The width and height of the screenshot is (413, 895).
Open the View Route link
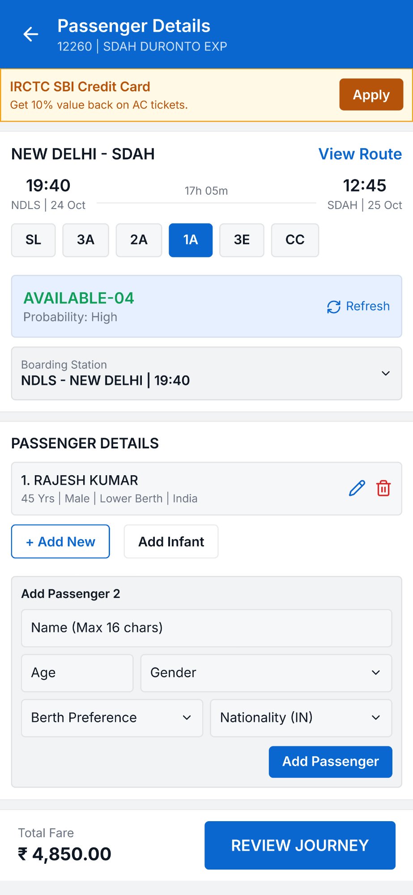coord(360,154)
